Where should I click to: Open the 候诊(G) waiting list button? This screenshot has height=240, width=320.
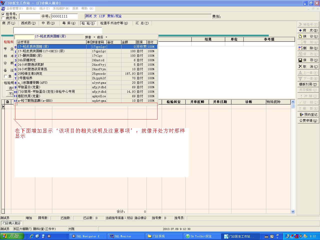point(308,36)
